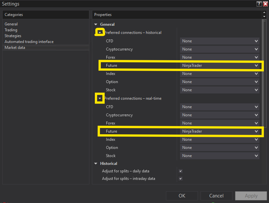Disable Adjust for splits – daily data
Screen dimensions: 269x203
[180, 171]
